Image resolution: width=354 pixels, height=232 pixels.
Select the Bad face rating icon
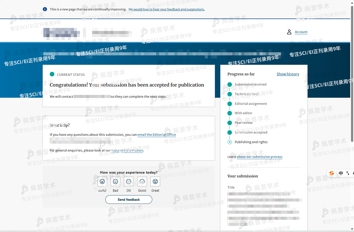click(115, 181)
